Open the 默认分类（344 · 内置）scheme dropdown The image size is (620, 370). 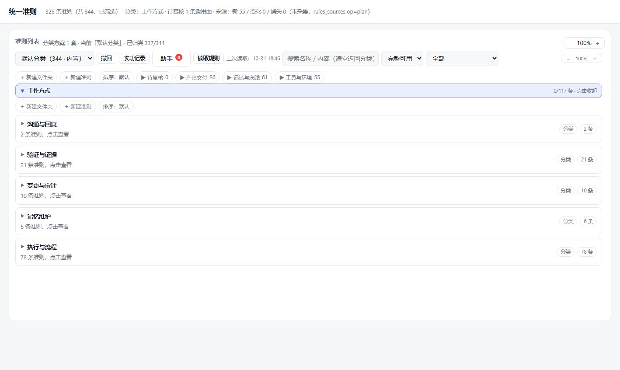coord(55,58)
